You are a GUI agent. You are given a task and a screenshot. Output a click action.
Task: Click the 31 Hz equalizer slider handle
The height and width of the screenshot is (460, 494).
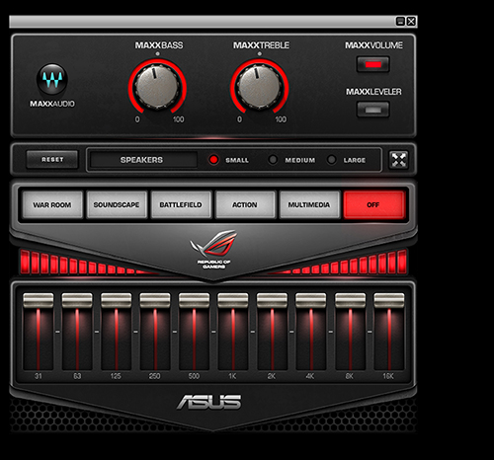[x=39, y=300]
